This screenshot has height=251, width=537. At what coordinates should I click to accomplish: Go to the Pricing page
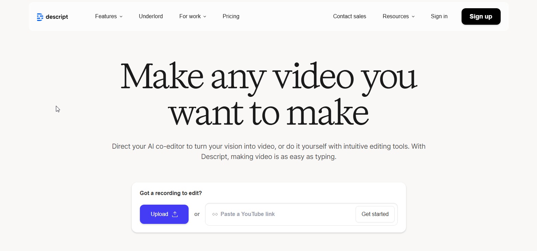[231, 16]
